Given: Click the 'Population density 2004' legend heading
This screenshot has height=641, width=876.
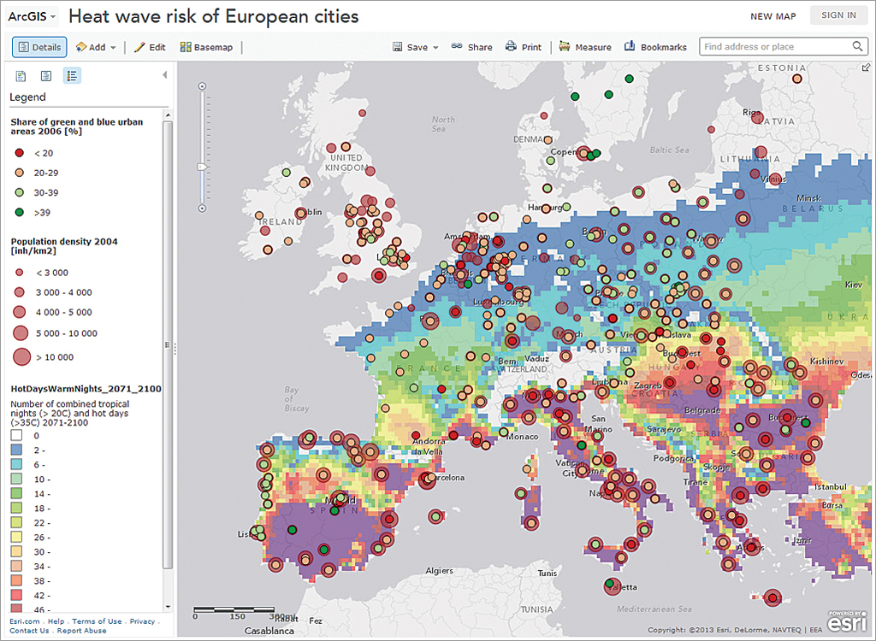Looking at the screenshot, I should [64, 246].
